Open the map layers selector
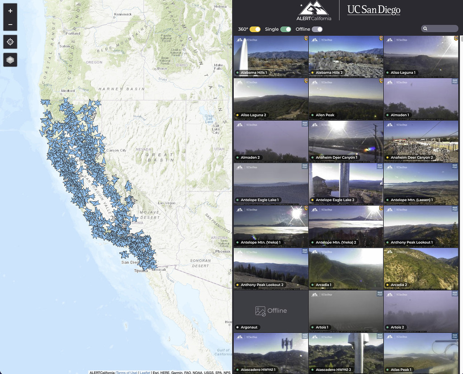This screenshot has width=463, height=374. [10, 60]
